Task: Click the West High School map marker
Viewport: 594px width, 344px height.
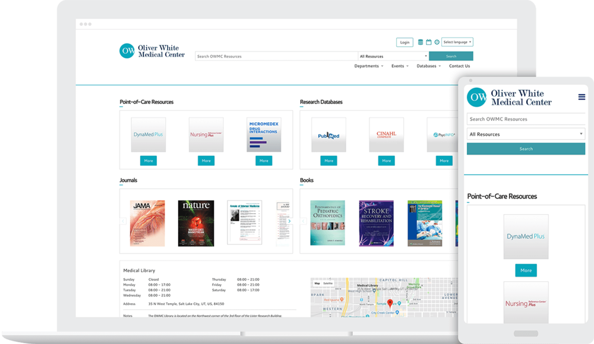Action: 374,291
